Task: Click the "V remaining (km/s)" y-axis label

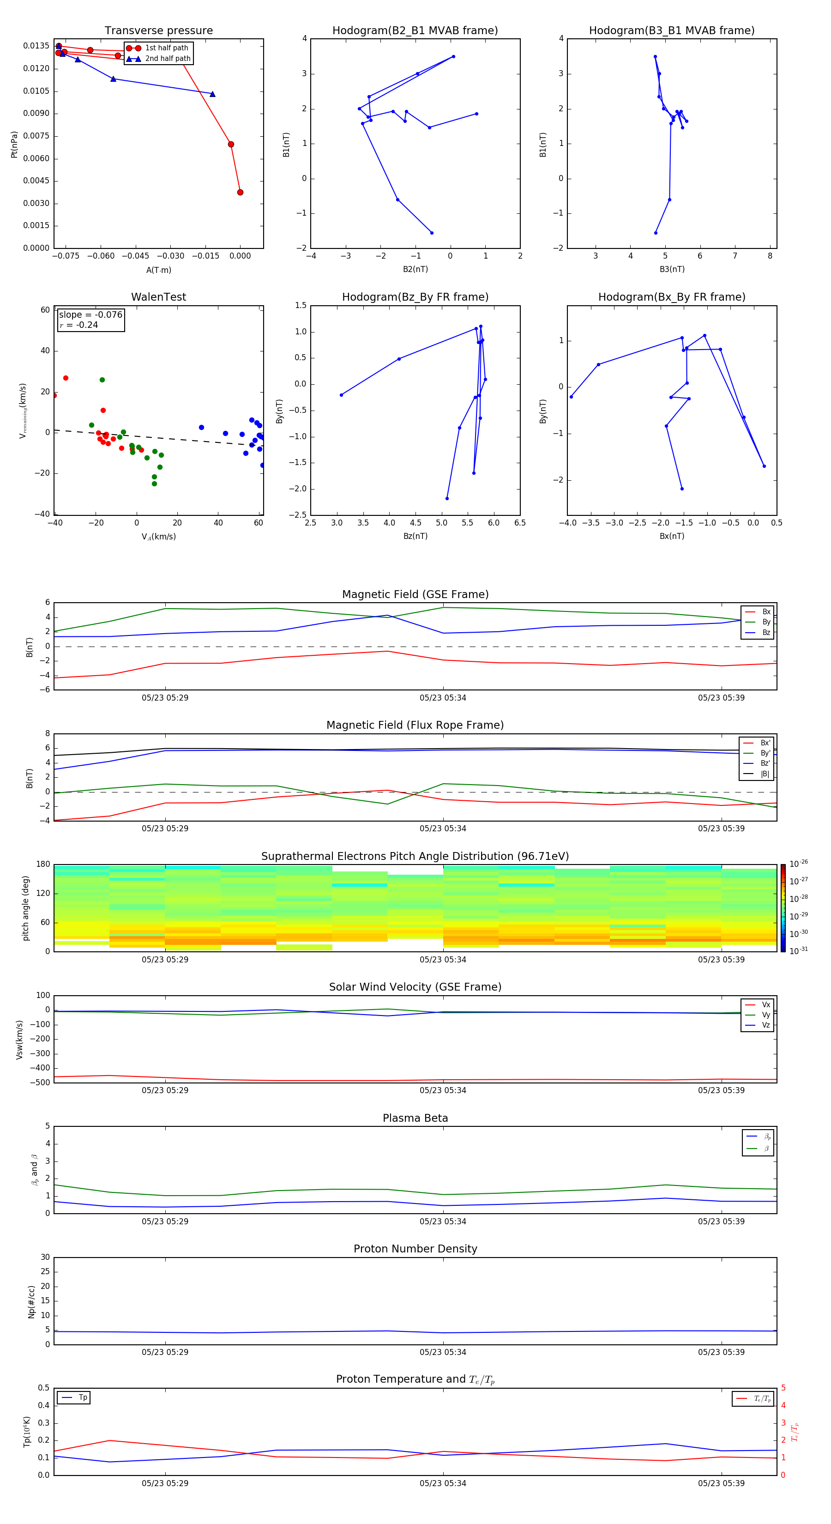Action: pyautogui.click(x=23, y=411)
